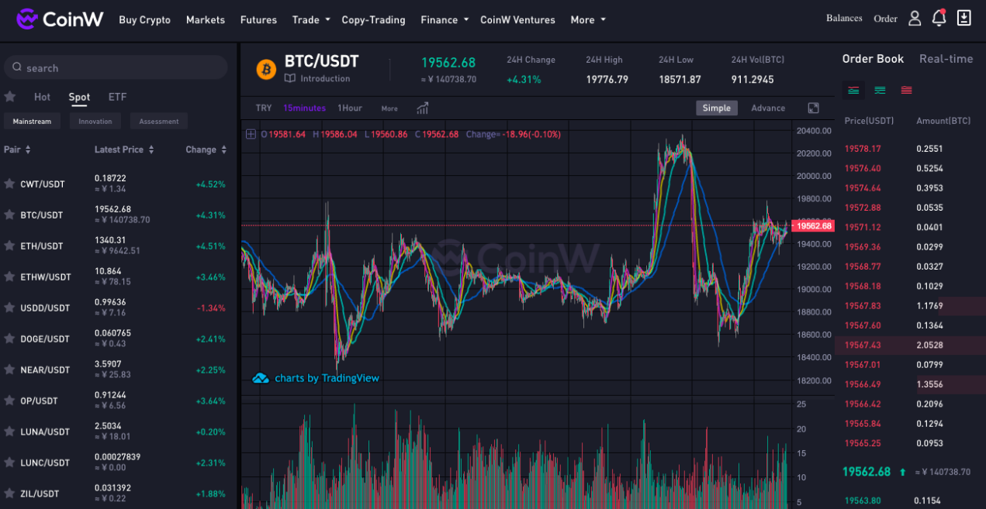Image resolution: width=986 pixels, height=509 pixels.
Task: Open the depth chart icon on the toolbar
Action: [x=422, y=108]
